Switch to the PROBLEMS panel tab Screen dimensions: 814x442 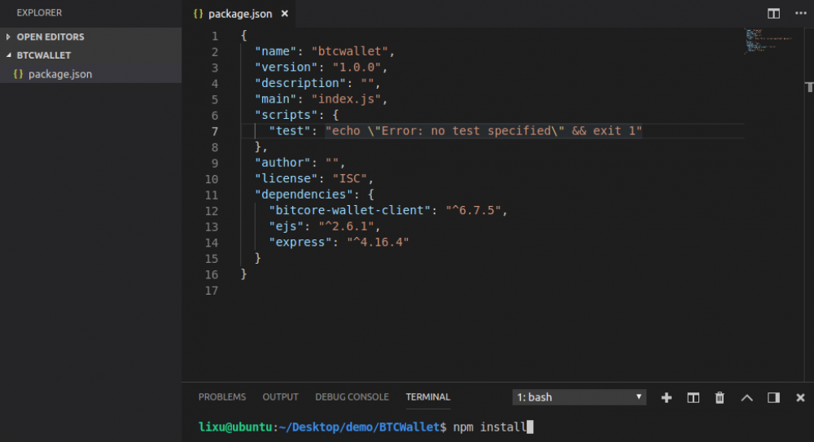pos(222,396)
